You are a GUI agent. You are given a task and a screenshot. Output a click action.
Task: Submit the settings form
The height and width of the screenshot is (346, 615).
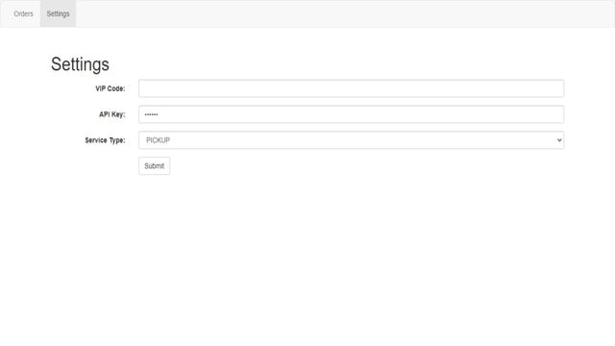click(x=154, y=166)
